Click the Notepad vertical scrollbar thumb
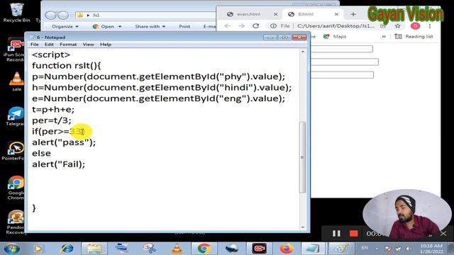Image resolution: width=454 pixels, height=255 pixels. [x=303, y=157]
